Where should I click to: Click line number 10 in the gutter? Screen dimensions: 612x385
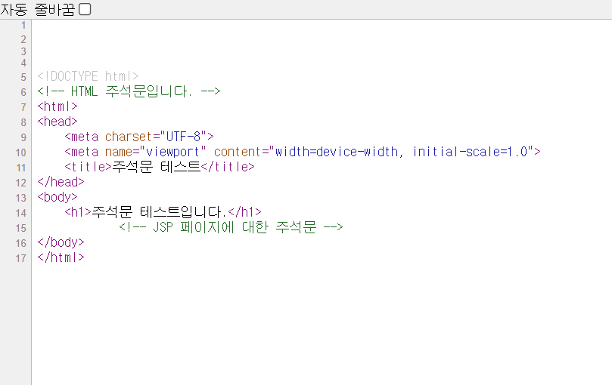tap(20, 152)
